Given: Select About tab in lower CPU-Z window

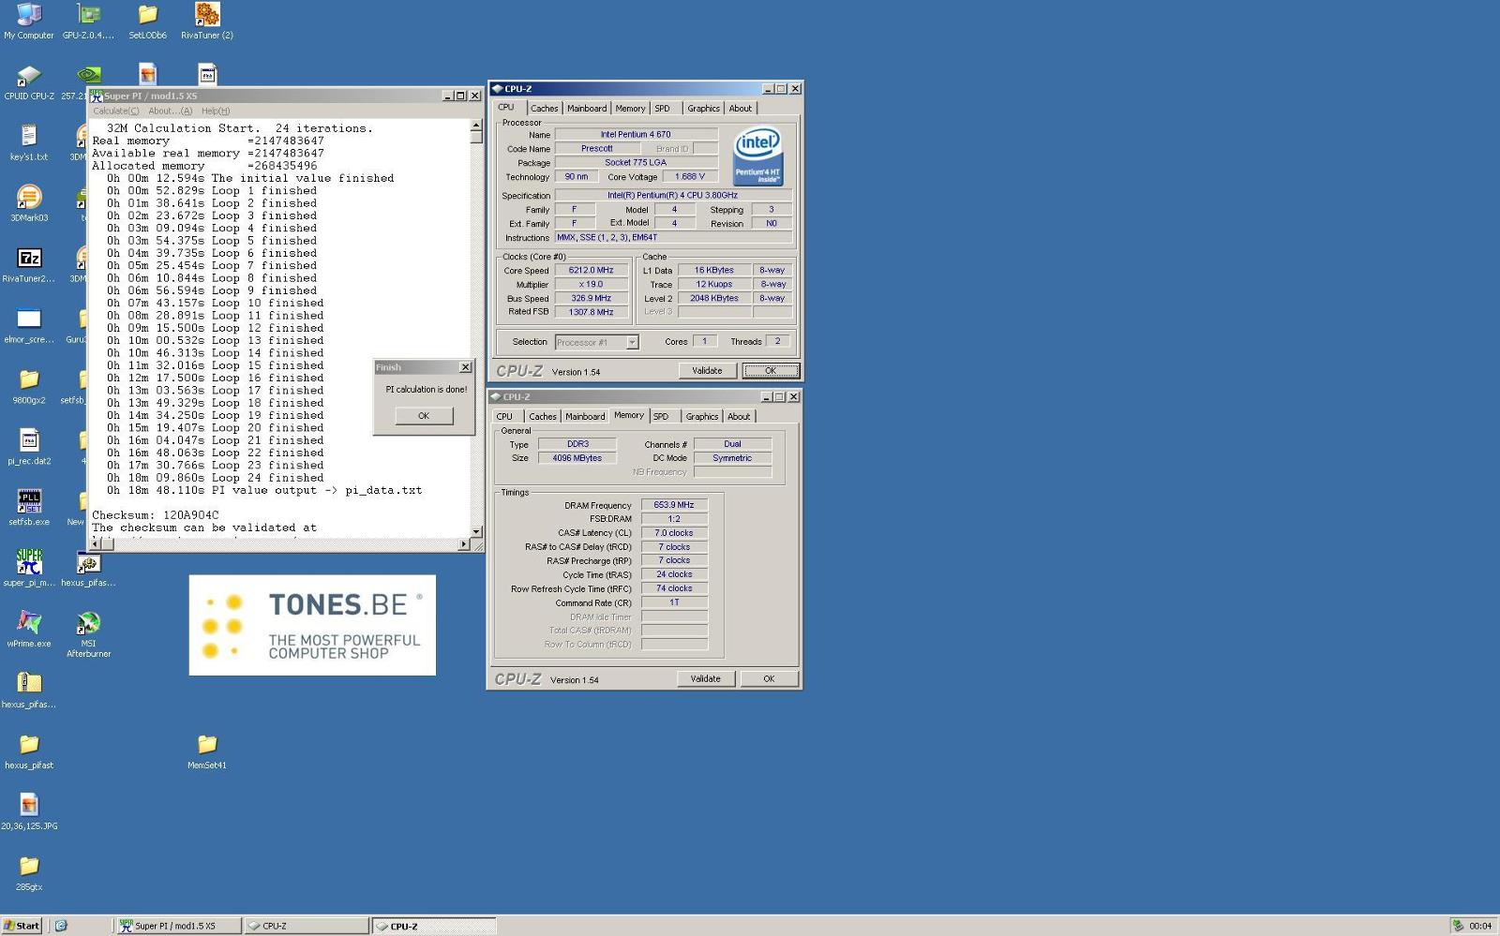Looking at the screenshot, I should coord(739,417).
